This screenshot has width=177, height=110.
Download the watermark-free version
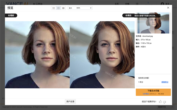pyautogui.click(x=153, y=92)
